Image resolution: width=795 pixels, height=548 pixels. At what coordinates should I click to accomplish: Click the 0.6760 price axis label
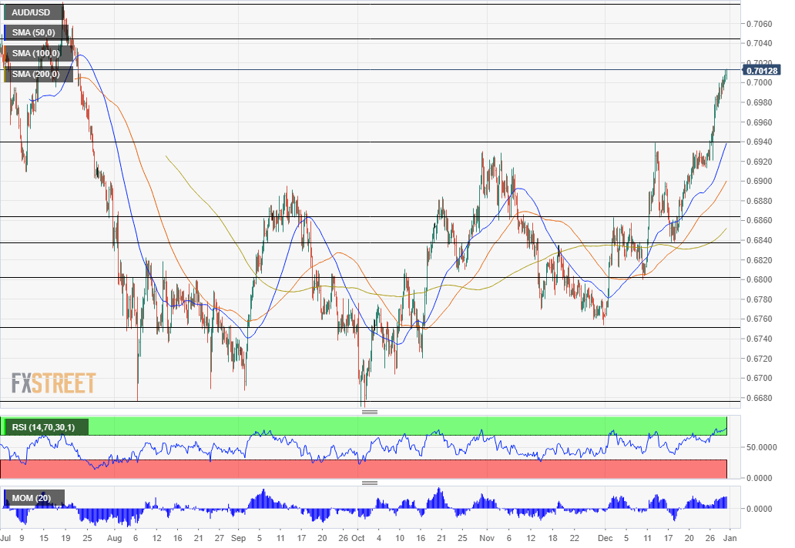(x=759, y=319)
